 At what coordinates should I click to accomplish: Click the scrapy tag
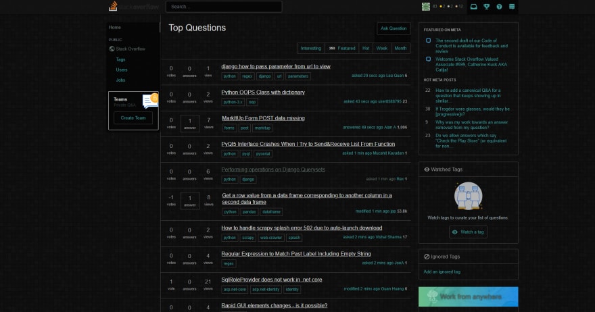[x=247, y=238]
